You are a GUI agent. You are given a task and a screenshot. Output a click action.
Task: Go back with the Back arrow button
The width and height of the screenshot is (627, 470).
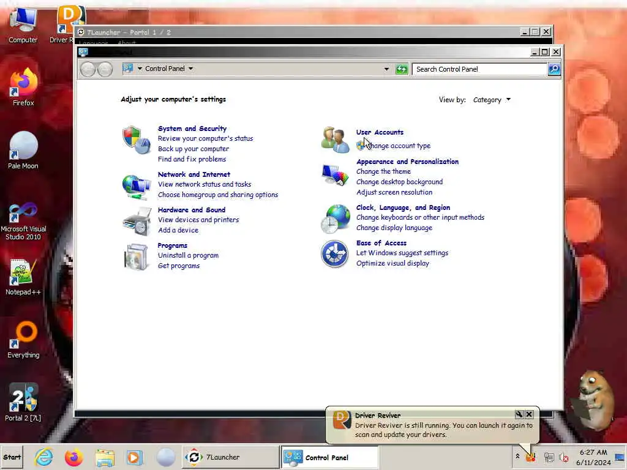(x=88, y=69)
